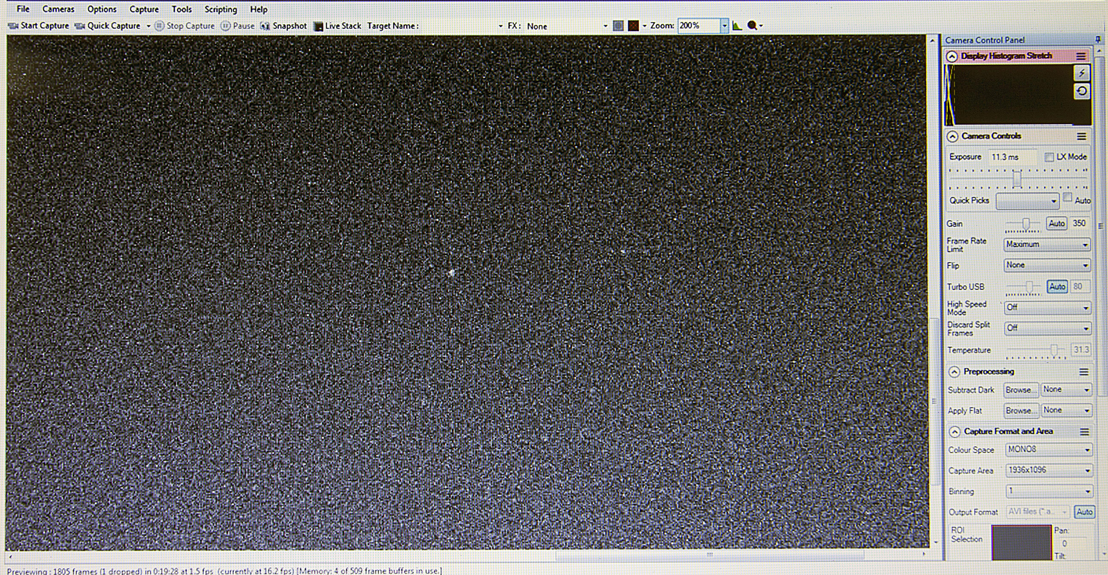Open the Target Name dropdown arrow
The height and width of the screenshot is (575, 1108).
[500, 26]
